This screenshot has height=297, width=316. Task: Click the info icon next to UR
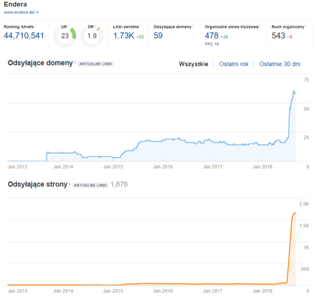(68, 26)
